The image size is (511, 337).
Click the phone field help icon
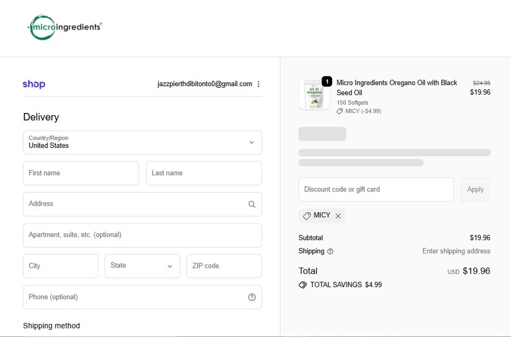pyautogui.click(x=252, y=297)
